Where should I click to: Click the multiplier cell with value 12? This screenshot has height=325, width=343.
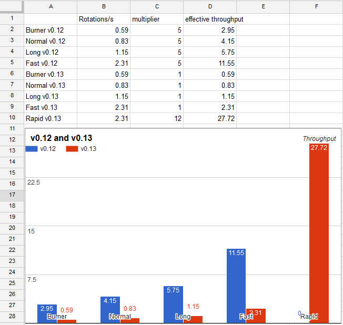pos(157,118)
